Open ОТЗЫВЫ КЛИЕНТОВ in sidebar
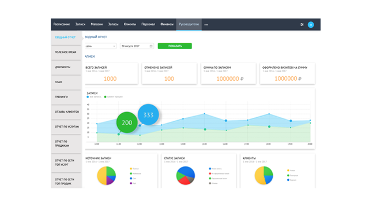This screenshot has width=369, height=212. (66, 112)
